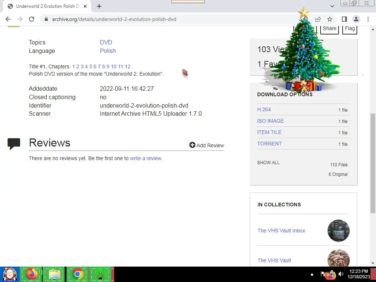Open the Chrome profile menu
Screen dimensions: 376x282
(356, 19)
